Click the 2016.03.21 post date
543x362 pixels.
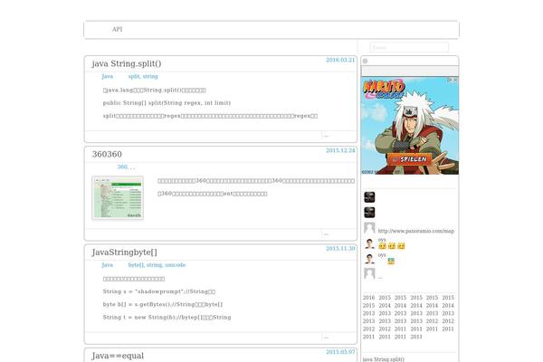(340, 60)
